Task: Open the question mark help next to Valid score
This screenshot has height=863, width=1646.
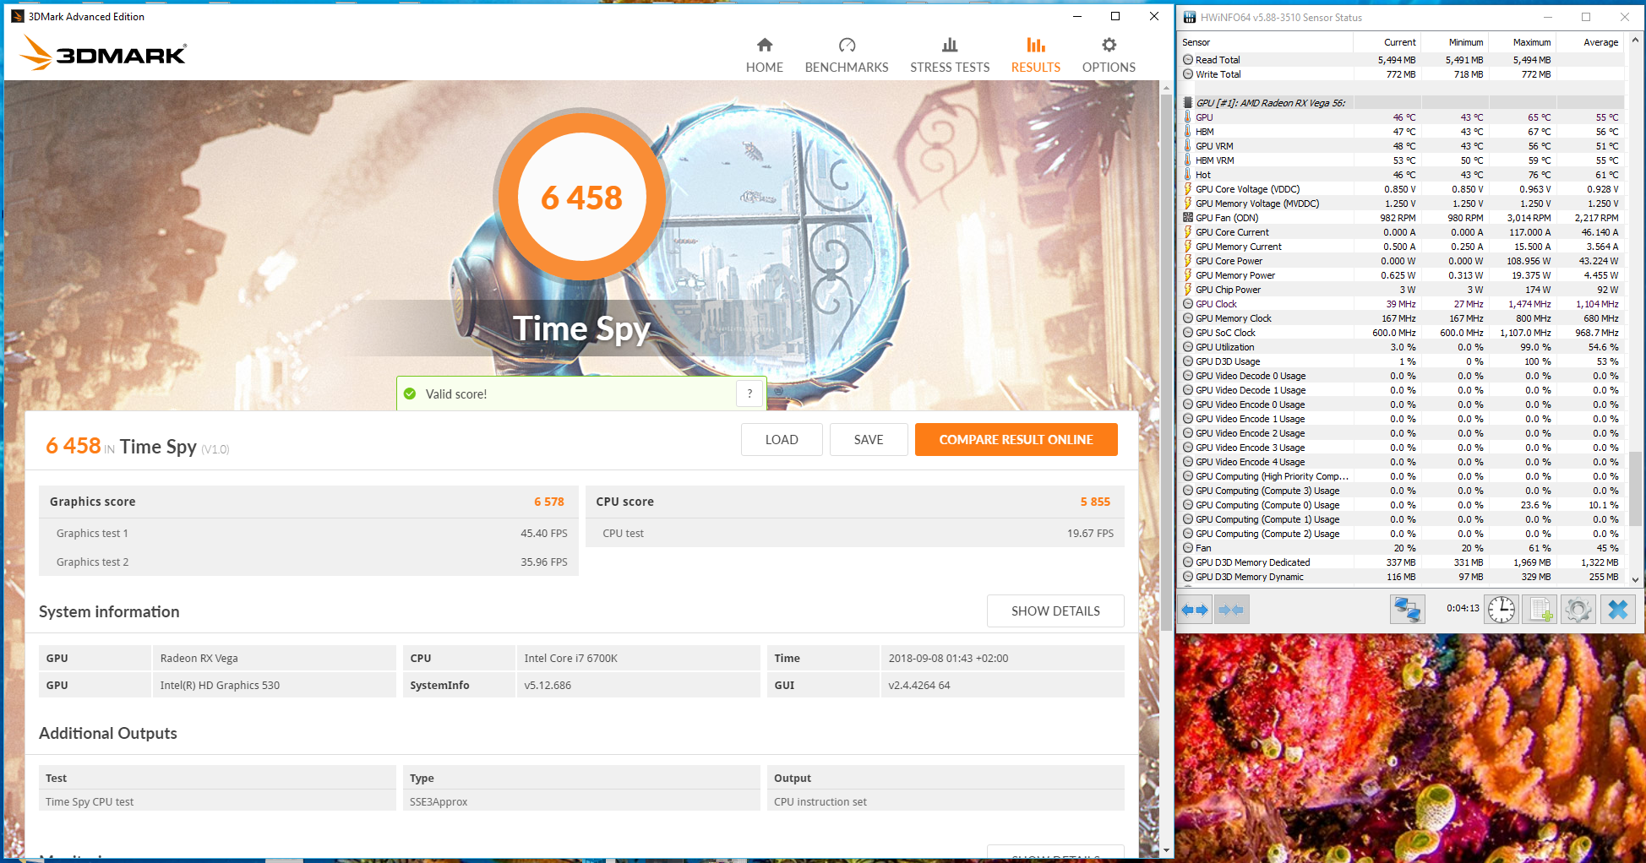Action: pyautogui.click(x=749, y=394)
